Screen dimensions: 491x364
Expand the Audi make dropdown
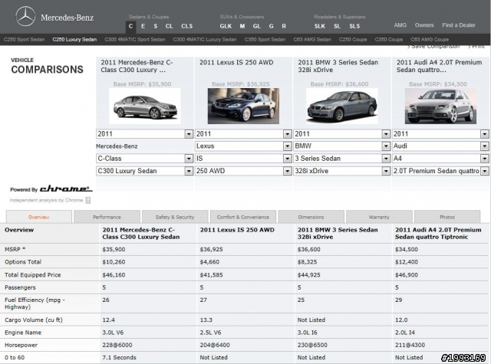point(440,146)
